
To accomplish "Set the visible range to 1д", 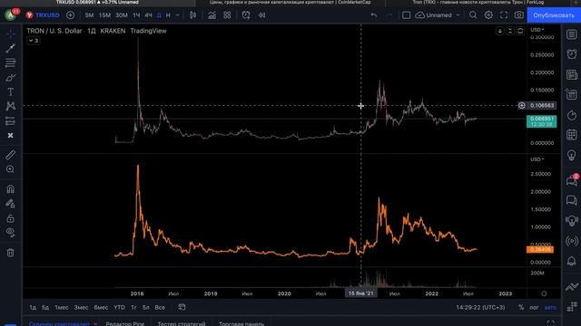I will [x=33, y=308].
